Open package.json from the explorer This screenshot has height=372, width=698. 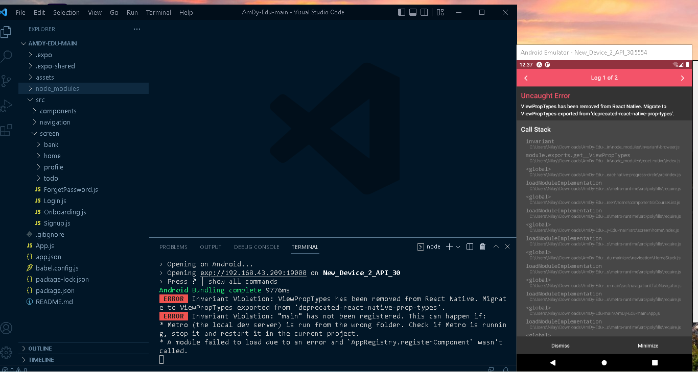point(83,290)
